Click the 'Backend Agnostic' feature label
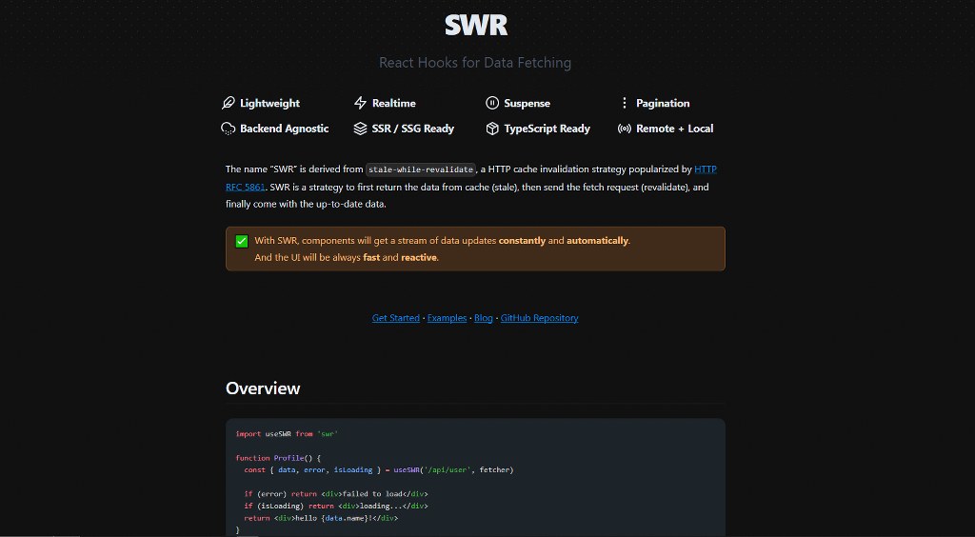 284,129
